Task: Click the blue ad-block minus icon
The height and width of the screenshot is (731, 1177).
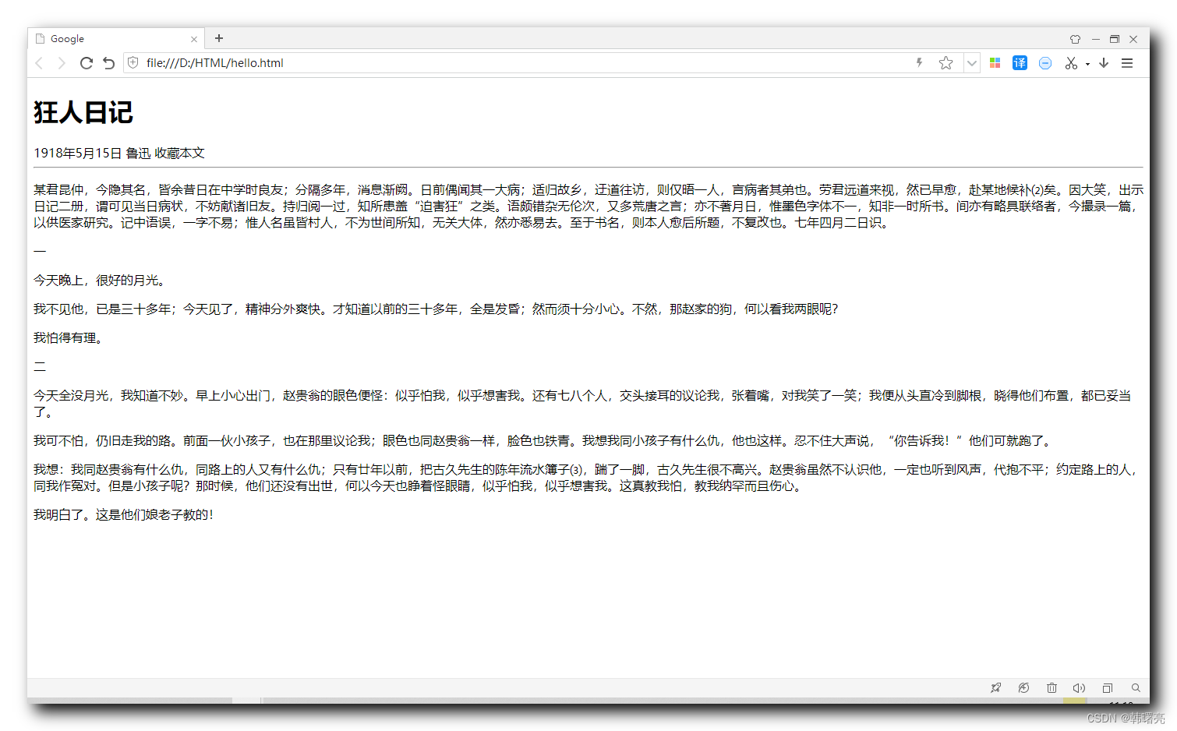Action: [1045, 63]
